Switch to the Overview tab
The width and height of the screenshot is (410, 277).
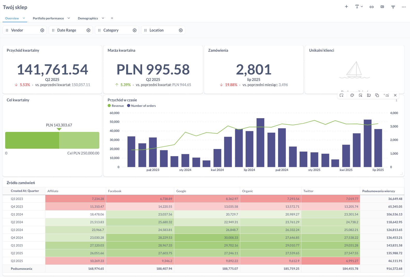(x=12, y=18)
